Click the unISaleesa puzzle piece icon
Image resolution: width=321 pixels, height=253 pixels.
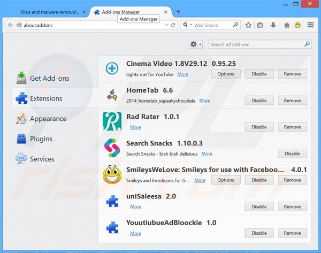point(112,201)
